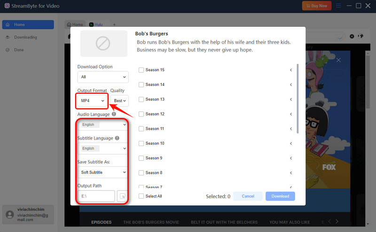Switch to the Hulu tab
This screenshot has height=232, width=376.
[96, 24]
